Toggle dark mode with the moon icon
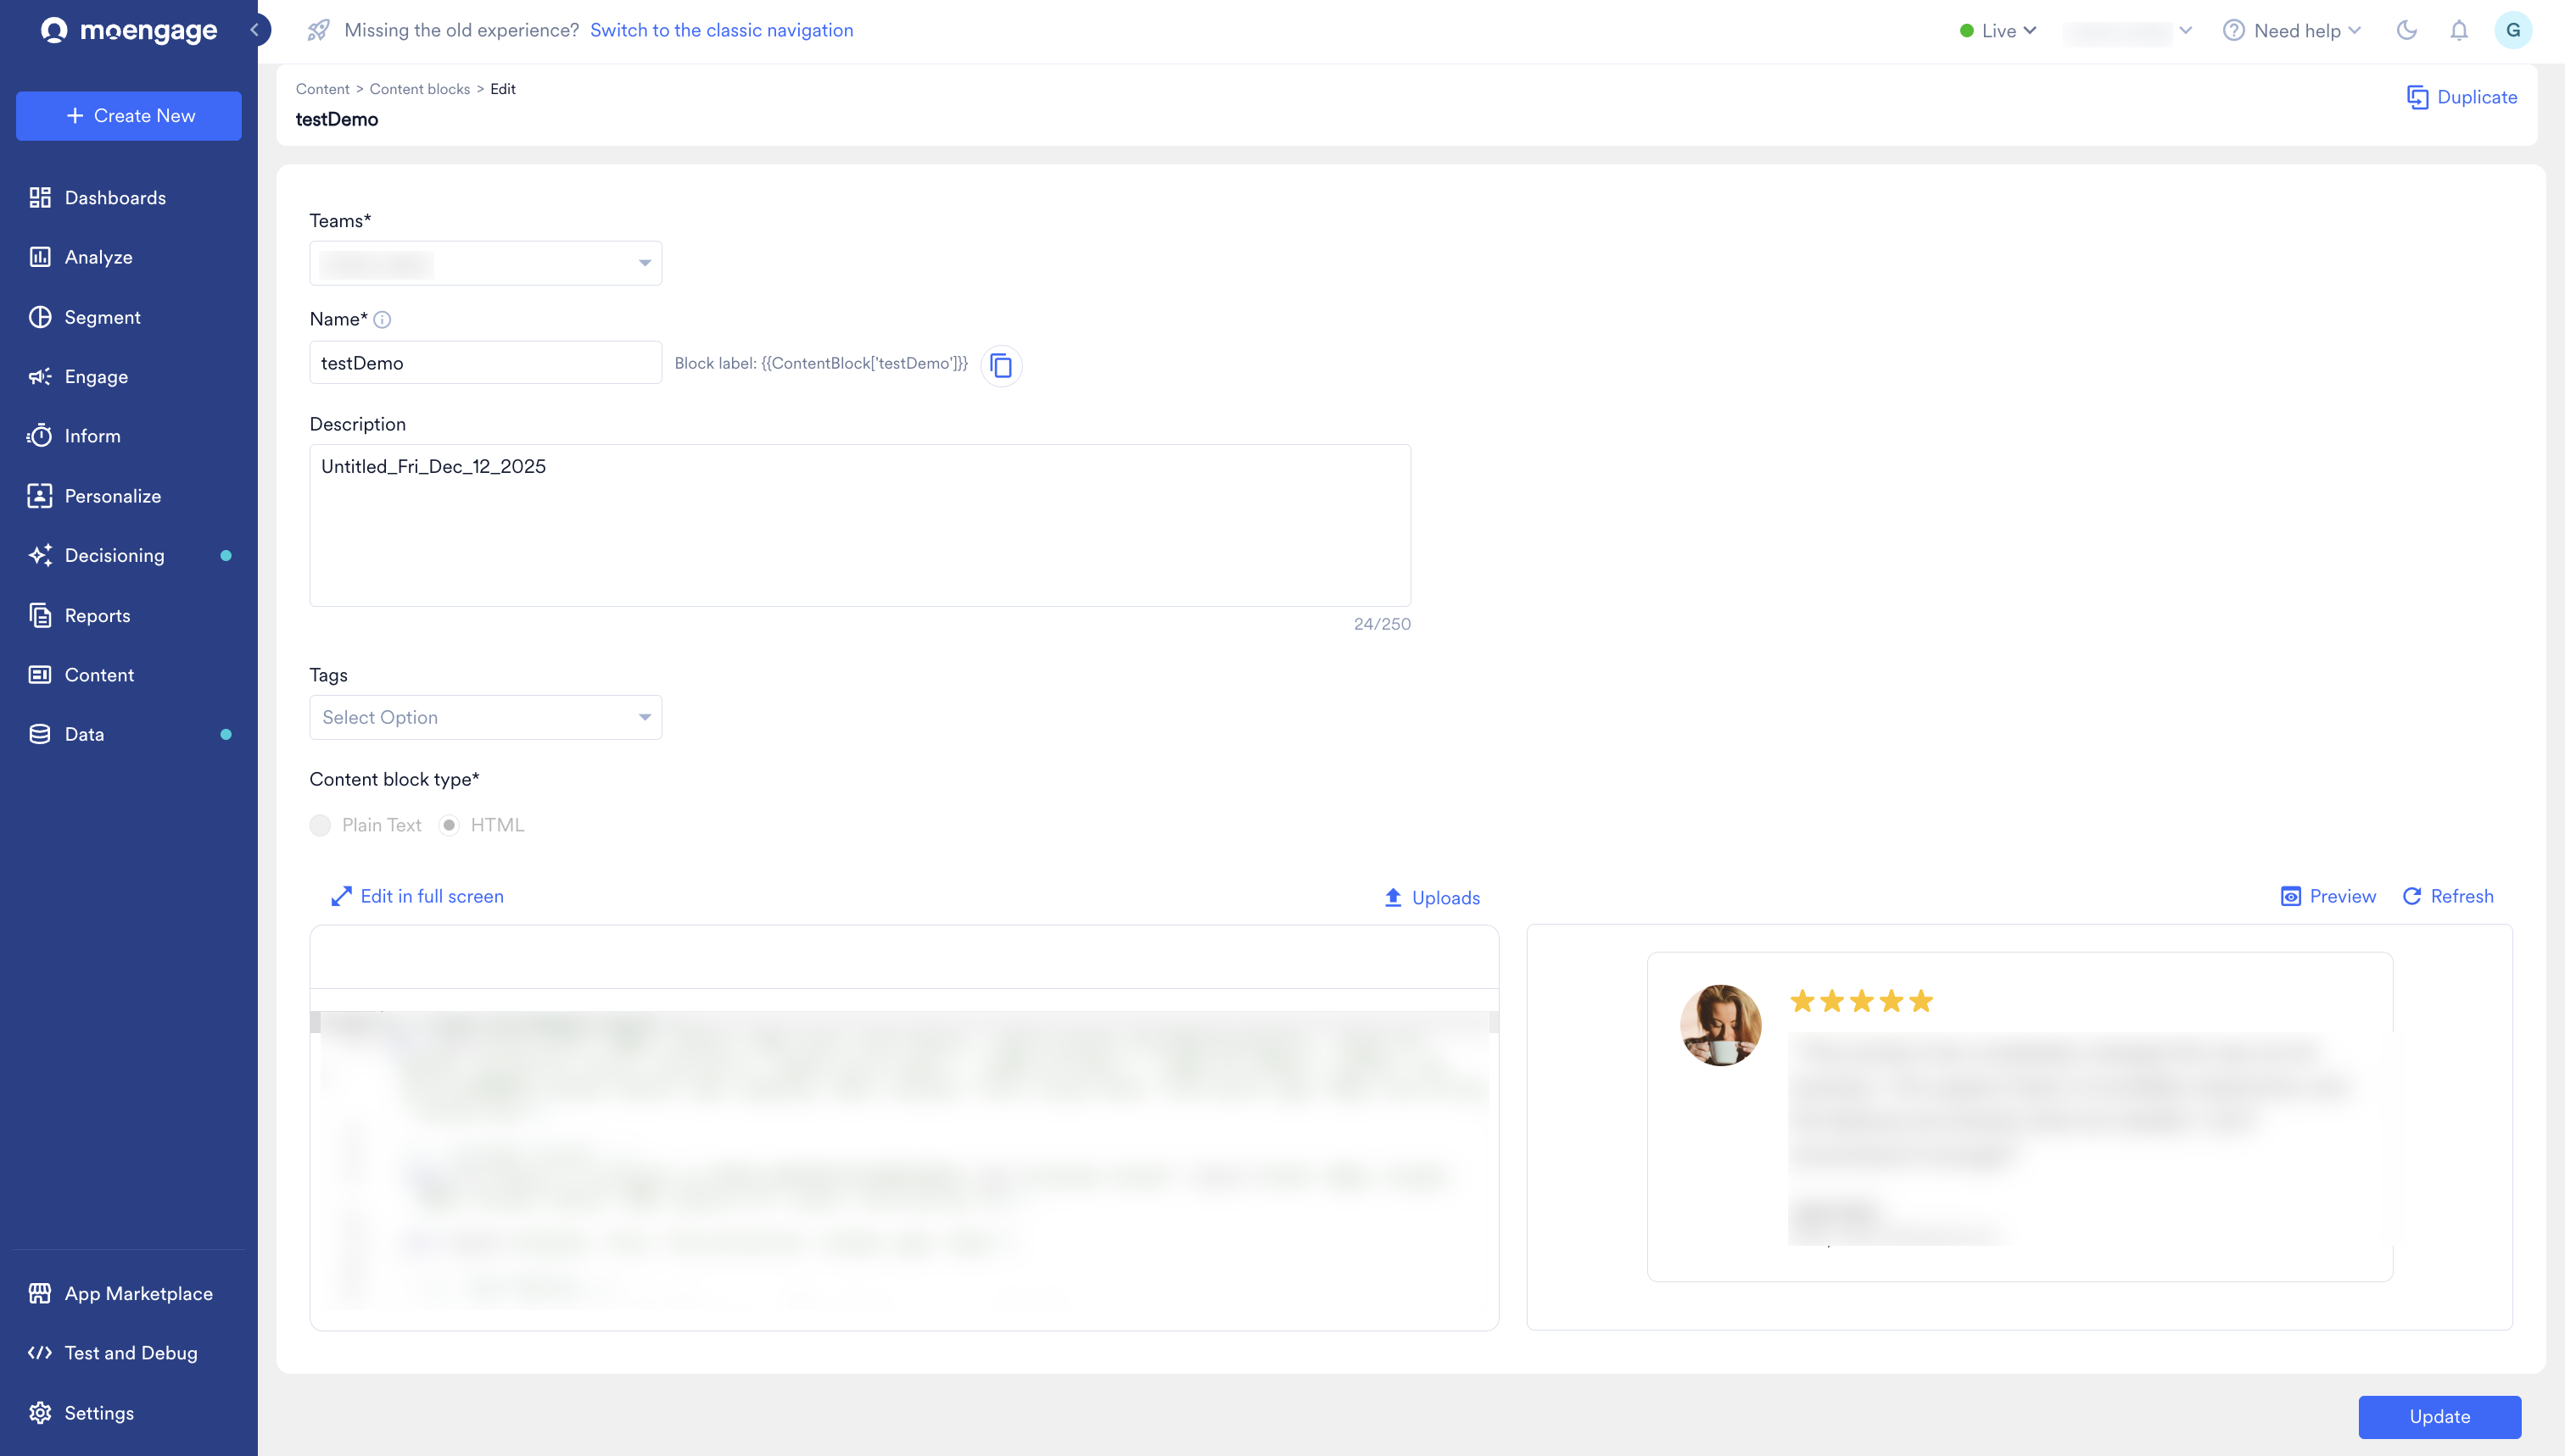The height and width of the screenshot is (1456, 2565). [x=2407, y=30]
